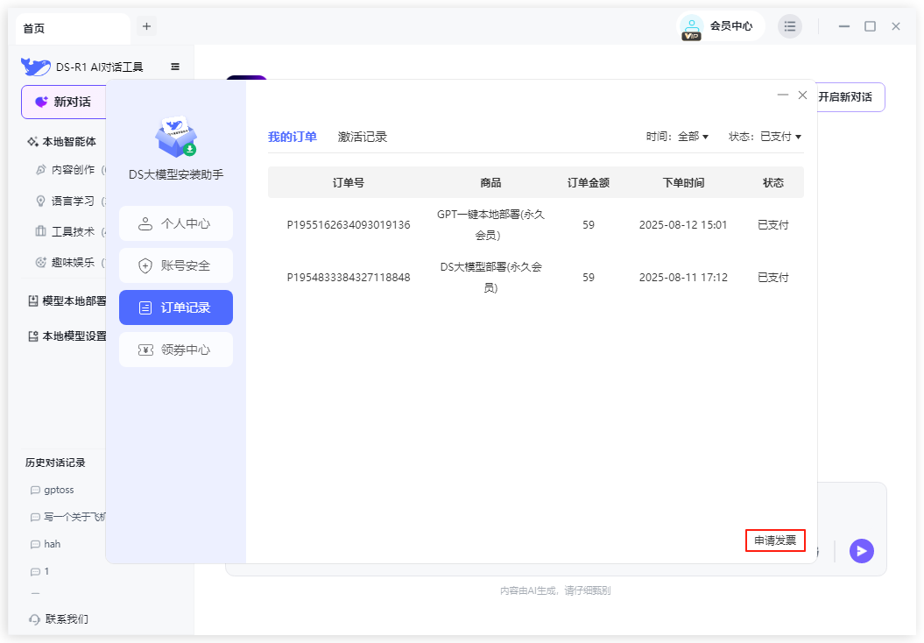Close the order dialog with X
This screenshot has height=643, width=924.
[x=802, y=95]
